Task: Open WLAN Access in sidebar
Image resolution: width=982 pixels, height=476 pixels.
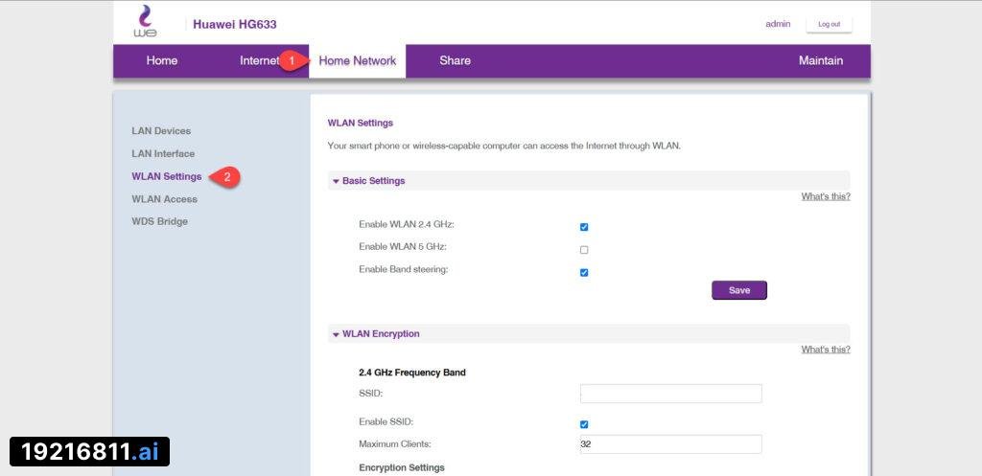Action: pyautogui.click(x=164, y=199)
